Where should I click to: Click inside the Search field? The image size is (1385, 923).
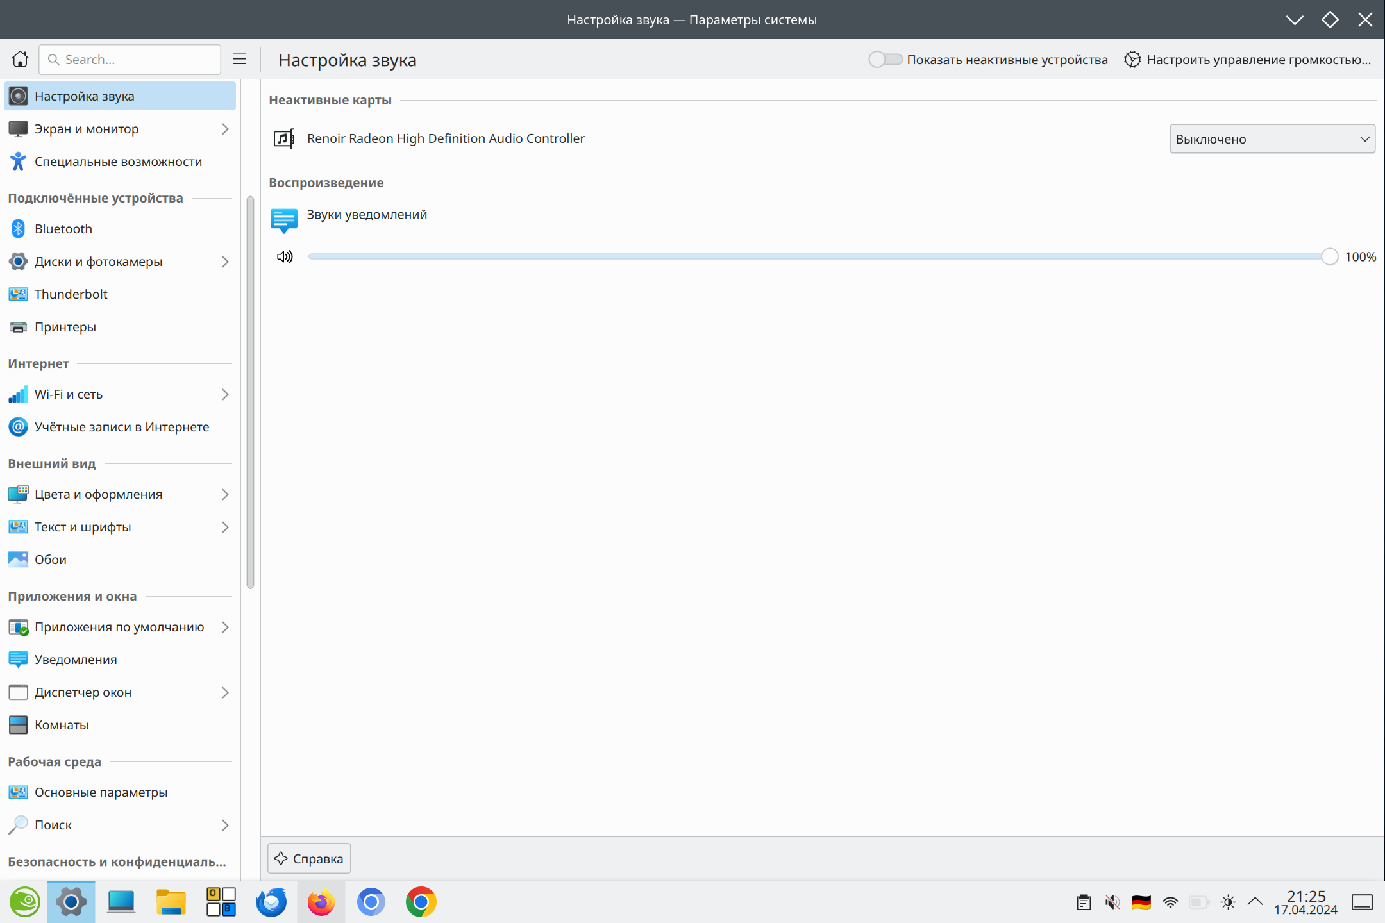128,59
